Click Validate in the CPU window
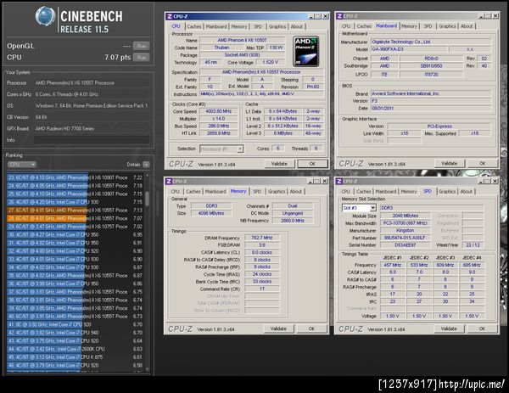Image resolution: width=509 pixels, height=393 pixels. tap(279, 164)
